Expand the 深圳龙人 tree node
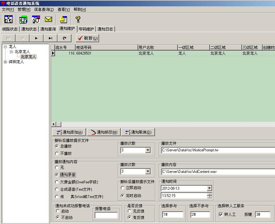Viewport: 275px width, 224px height. 5,62
